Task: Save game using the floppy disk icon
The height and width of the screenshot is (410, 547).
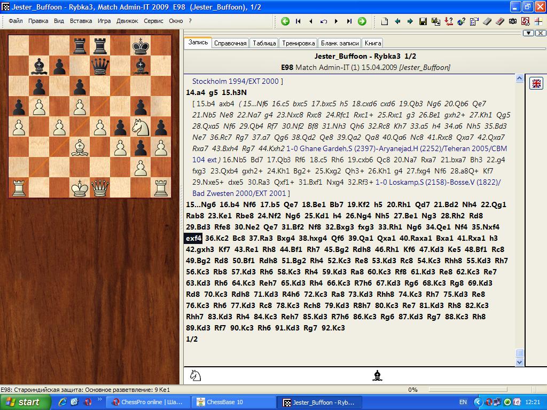Action: click(x=423, y=21)
